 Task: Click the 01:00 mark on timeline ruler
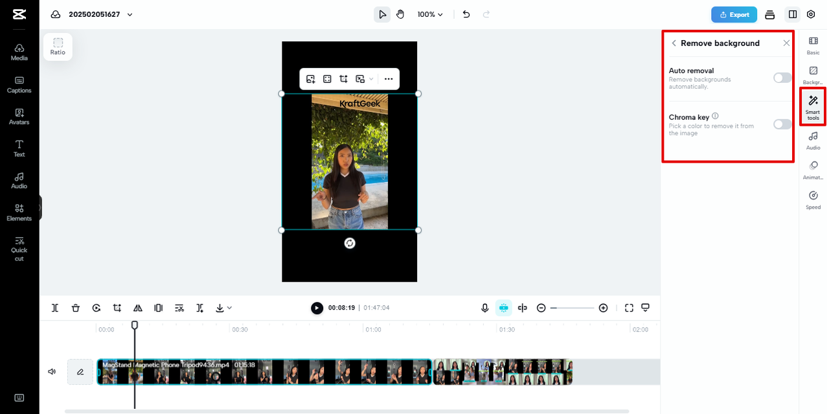[x=373, y=329]
